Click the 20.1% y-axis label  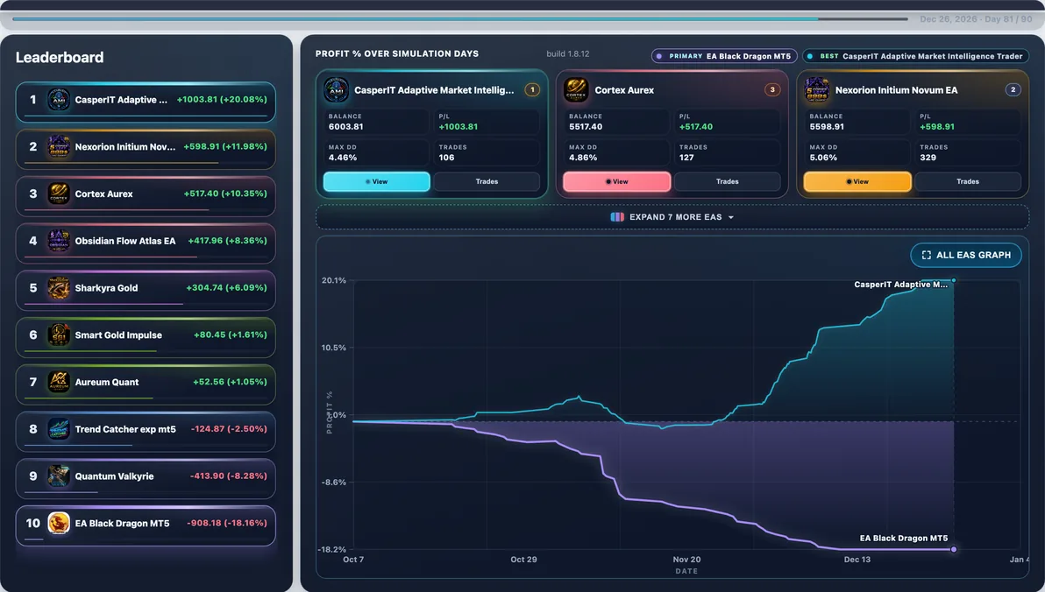pyautogui.click(x=334, y=280)
